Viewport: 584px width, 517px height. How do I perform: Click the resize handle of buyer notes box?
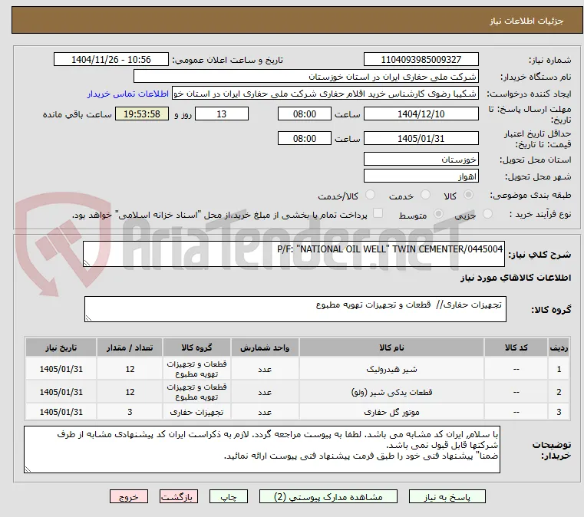(28, 469)
